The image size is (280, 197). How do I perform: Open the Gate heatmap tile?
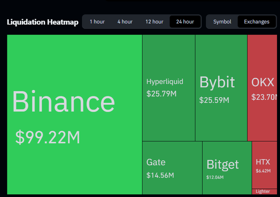pyautogui.click(x=172, y=168)
